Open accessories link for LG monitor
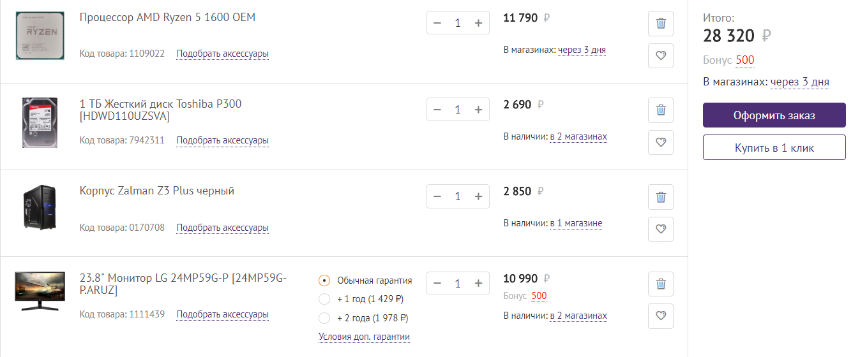Image resolution: width=860 pixels, height=357 pixels. (x=222, y=314)
